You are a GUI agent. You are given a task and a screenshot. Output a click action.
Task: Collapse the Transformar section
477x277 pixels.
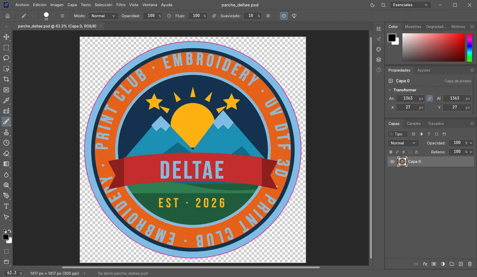point(390,90)
